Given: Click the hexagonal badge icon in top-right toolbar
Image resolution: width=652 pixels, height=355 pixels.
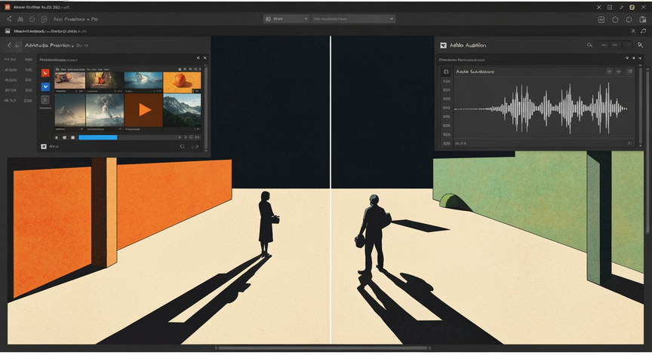Looking at the screenshot, I should (629, 19).
